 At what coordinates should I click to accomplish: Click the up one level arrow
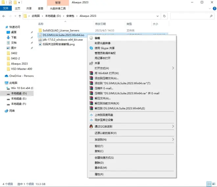point(20,16)
